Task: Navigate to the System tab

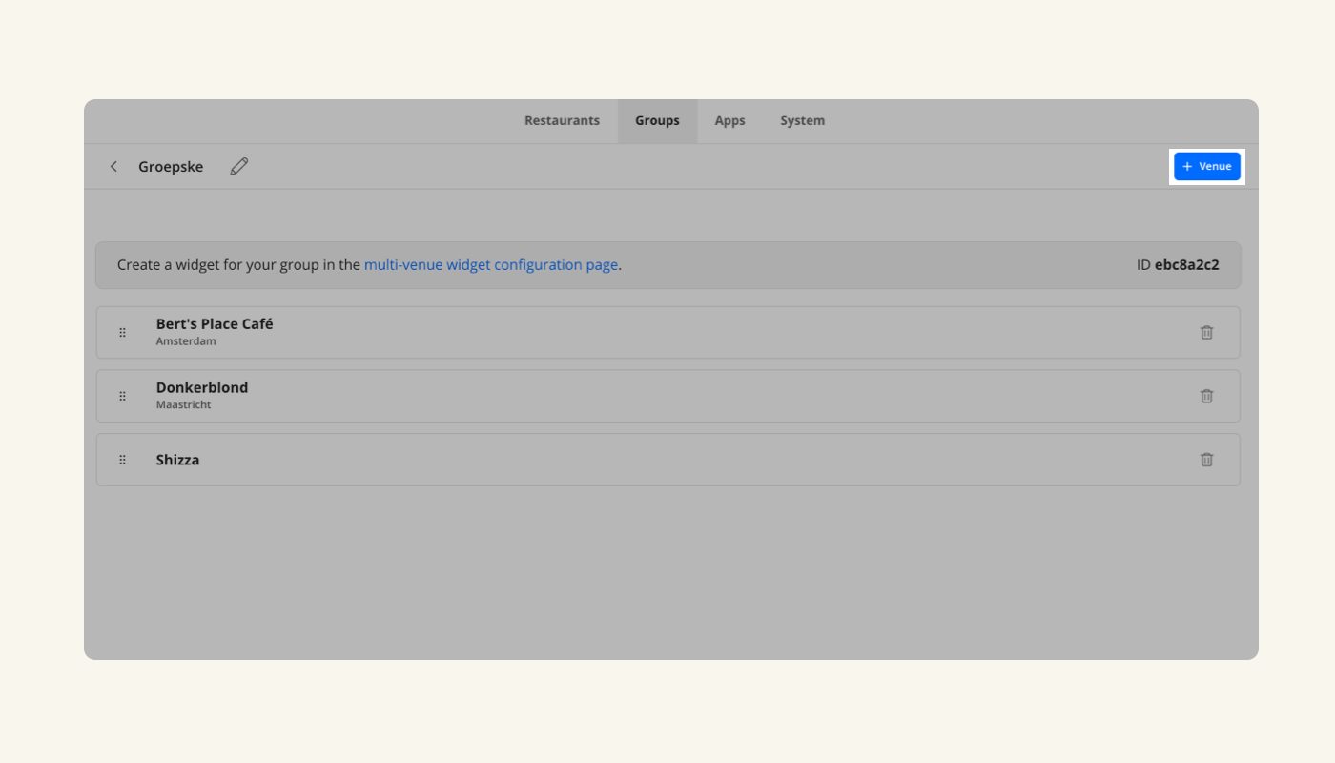Action: coord(802,121)
